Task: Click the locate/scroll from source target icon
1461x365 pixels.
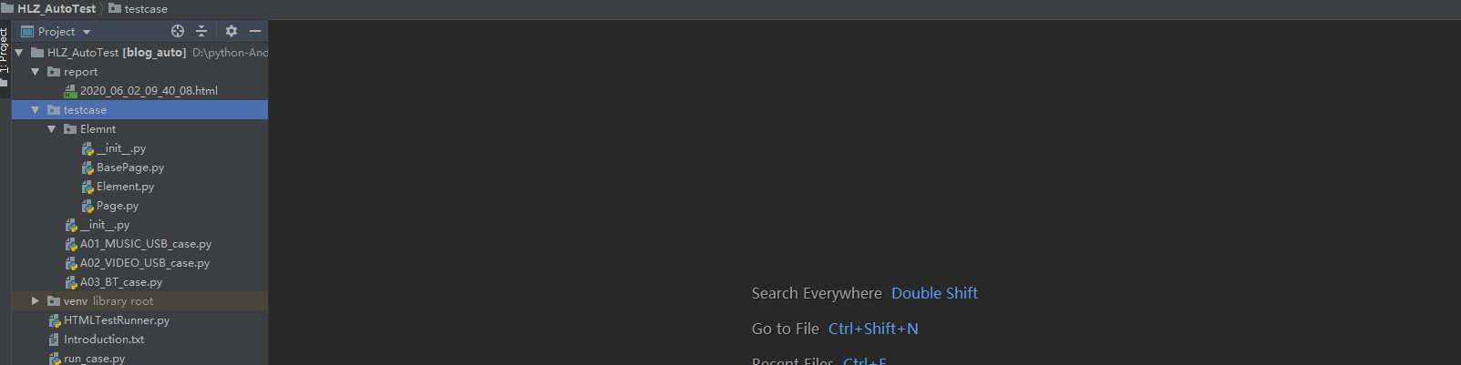Action: tap(178, 31)
